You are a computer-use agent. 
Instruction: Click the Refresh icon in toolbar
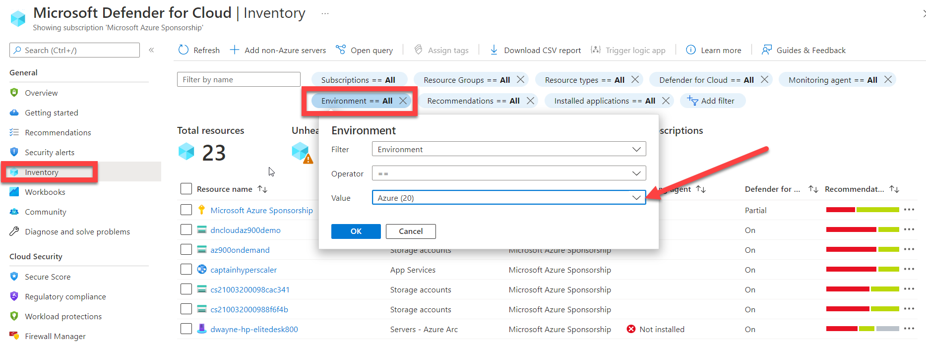[184, 50]
